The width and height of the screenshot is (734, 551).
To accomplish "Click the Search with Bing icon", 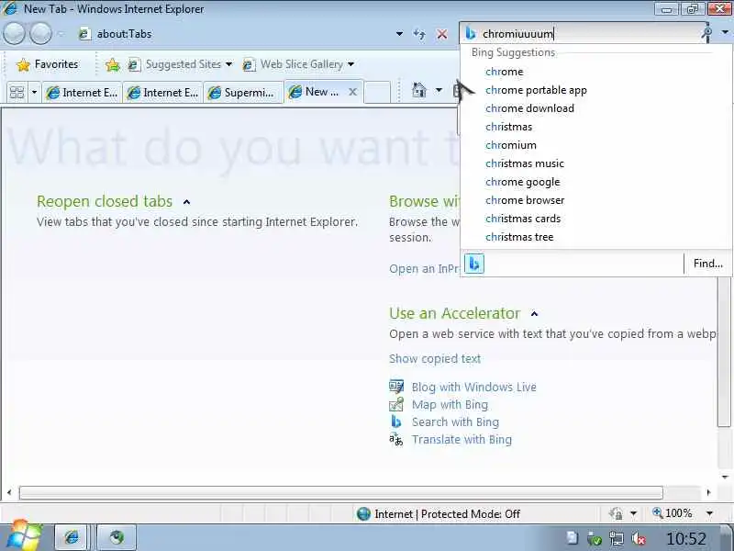I will 396,422.
